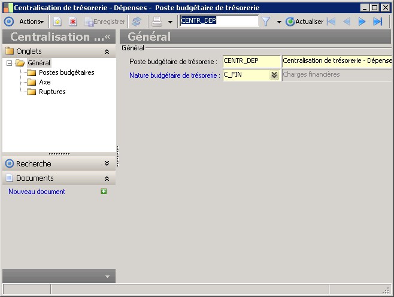Viewport: 394px width, 297px height.
Task: Click the application icon in title bar
Action: [8, 8]
